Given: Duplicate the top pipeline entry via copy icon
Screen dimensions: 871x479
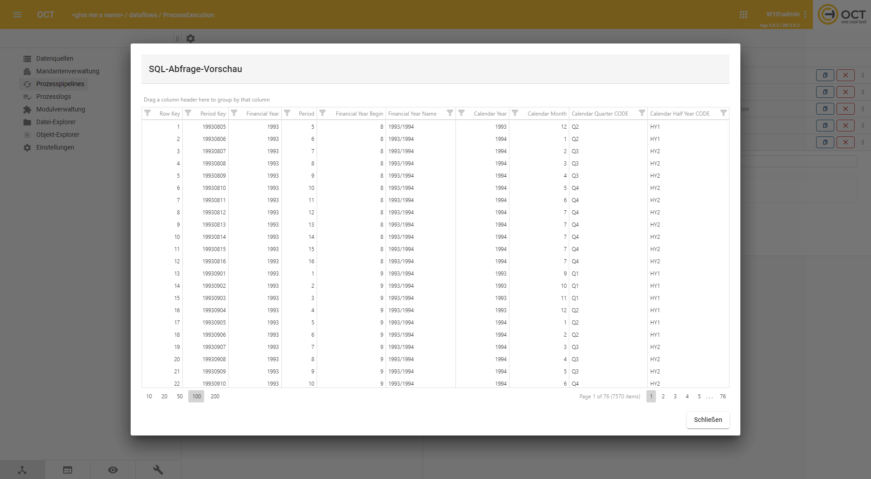Looking at the screenshot, I should point(825,75).
